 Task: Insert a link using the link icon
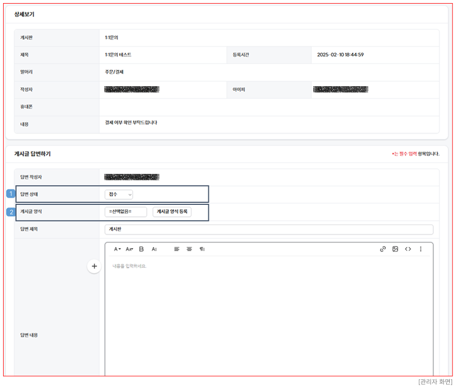pos(383,249)
